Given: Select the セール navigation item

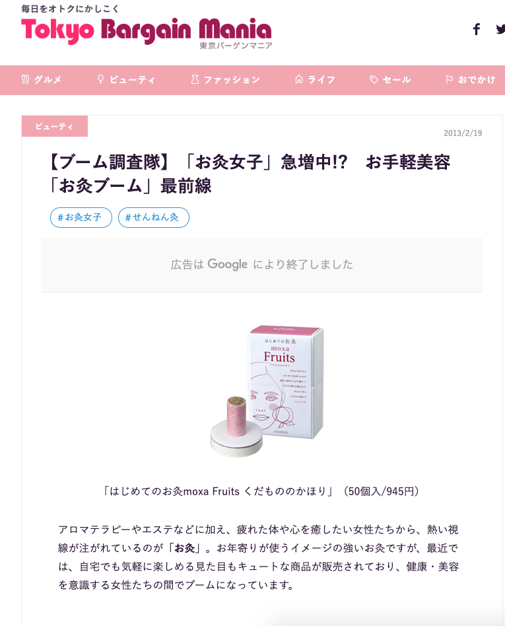Looking at the screenshot, I should click(x=390, y=79).
